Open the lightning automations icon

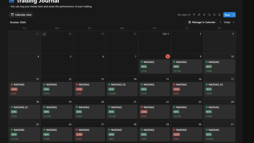click(204, 15)
